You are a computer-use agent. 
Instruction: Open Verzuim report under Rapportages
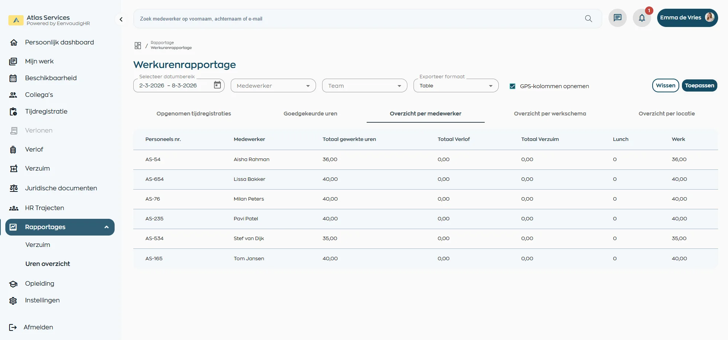38,245
